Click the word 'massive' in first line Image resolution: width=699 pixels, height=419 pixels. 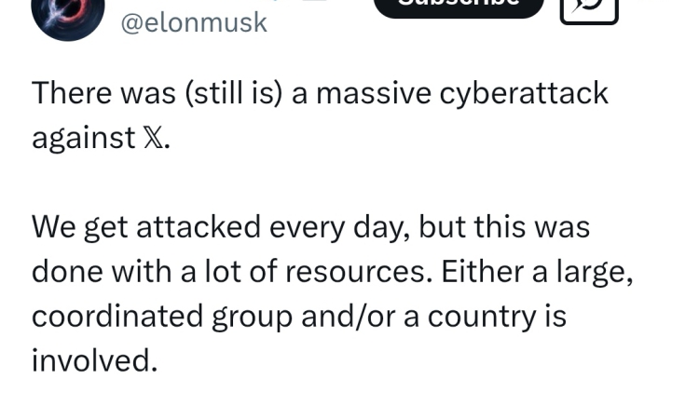pos(374,93)
